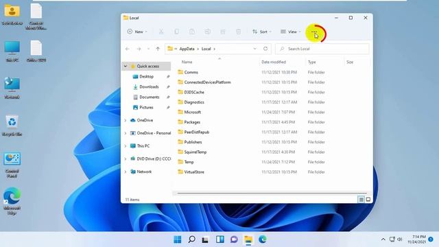This screenshot has width=439, height=247.
Task: Expand This PC tree node
Action: pos(126,146)
